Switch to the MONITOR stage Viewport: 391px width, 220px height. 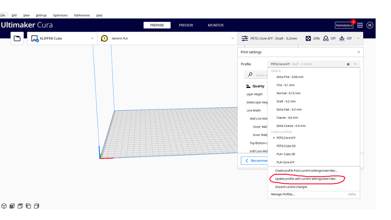(216, 25)
